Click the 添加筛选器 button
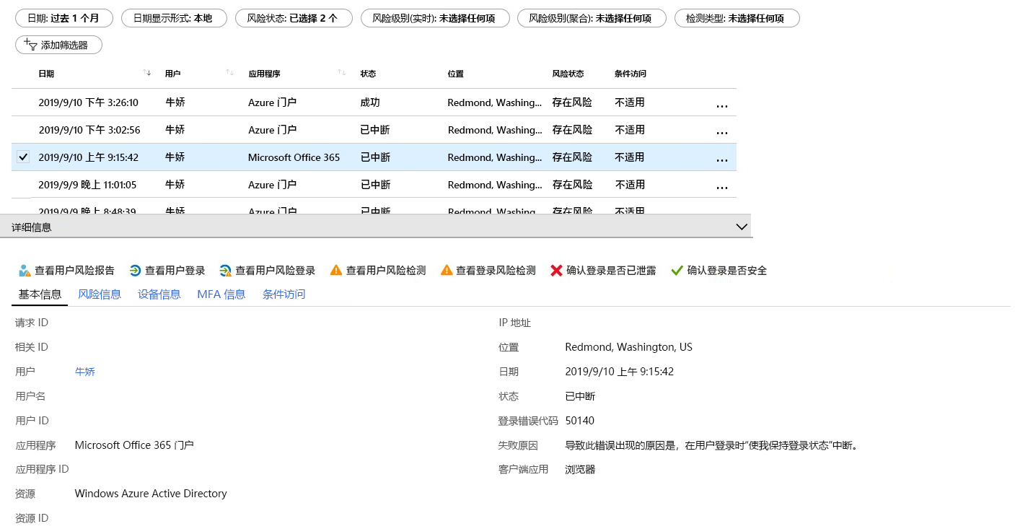Screen dimensions: 1015x529 58,45
